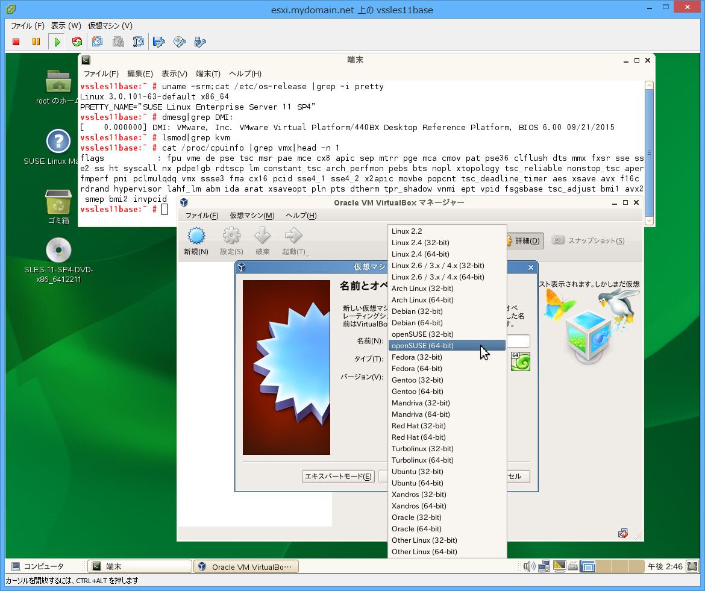Choose Red Hat (64-bit) from the list

[x=447, y=437]
